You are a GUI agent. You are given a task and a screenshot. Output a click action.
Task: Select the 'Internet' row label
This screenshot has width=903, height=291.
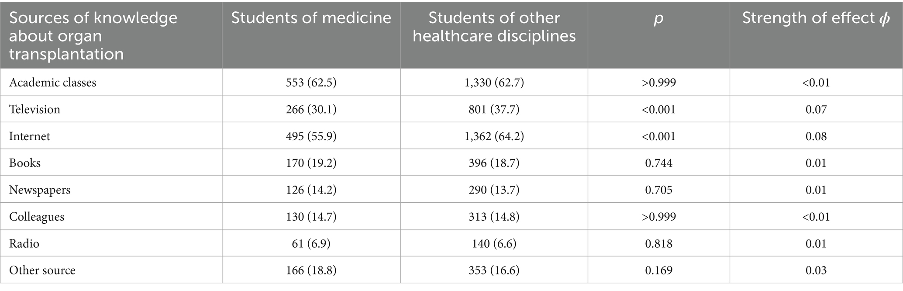point(30,136)
